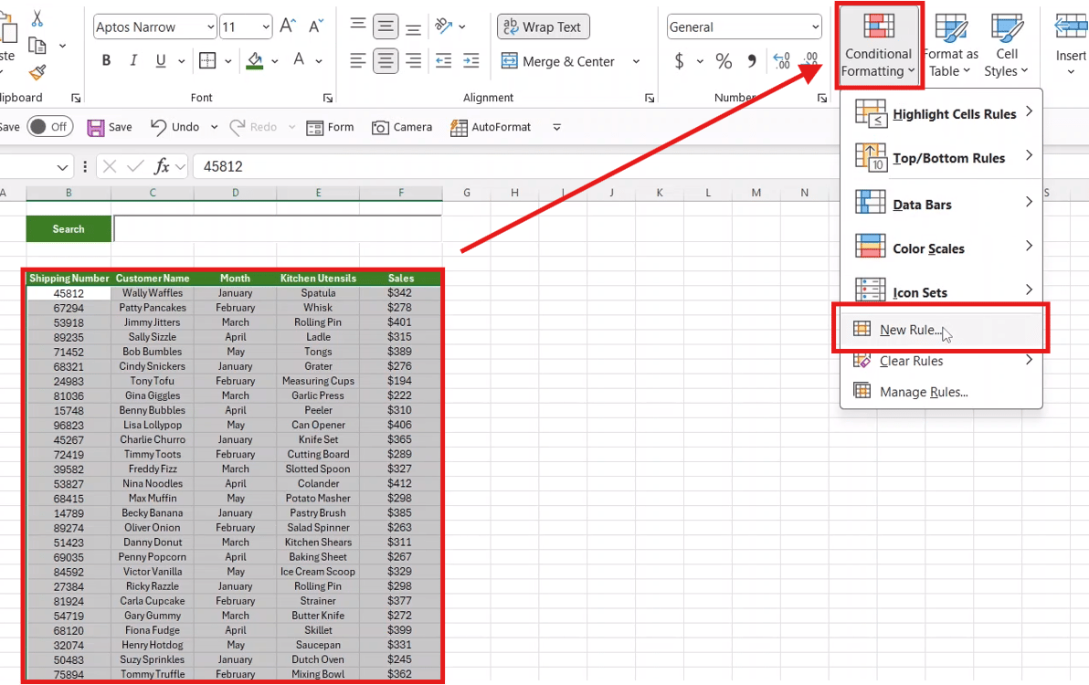Click the Sales column header cell
Image resolution: width=1089 pixels, height=685 pixels.
click(401, 279)
